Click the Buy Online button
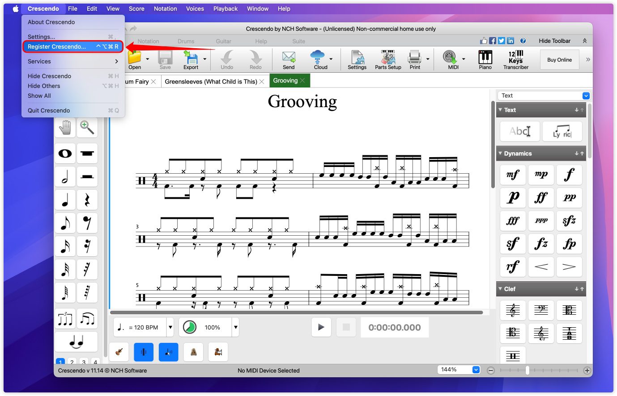617x396 pixels. (x=559, y=60)
